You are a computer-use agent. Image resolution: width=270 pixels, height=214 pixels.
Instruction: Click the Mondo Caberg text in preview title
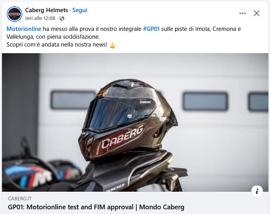[162, 207]
